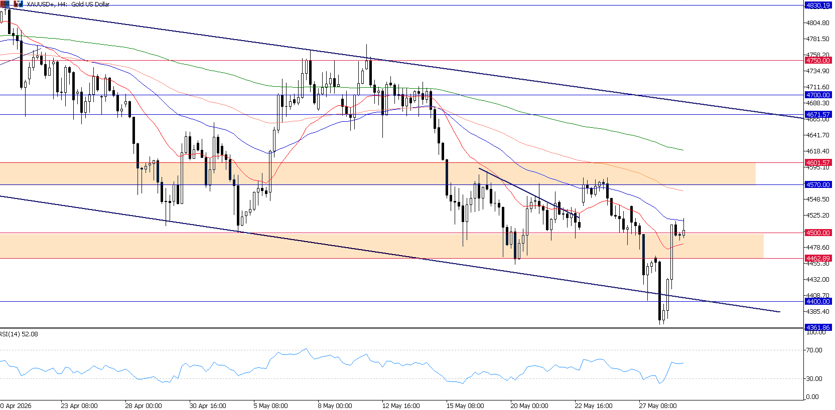Click the blue 4700.00 price label
The image size is (835, 410).
click(x=817, y=95)
